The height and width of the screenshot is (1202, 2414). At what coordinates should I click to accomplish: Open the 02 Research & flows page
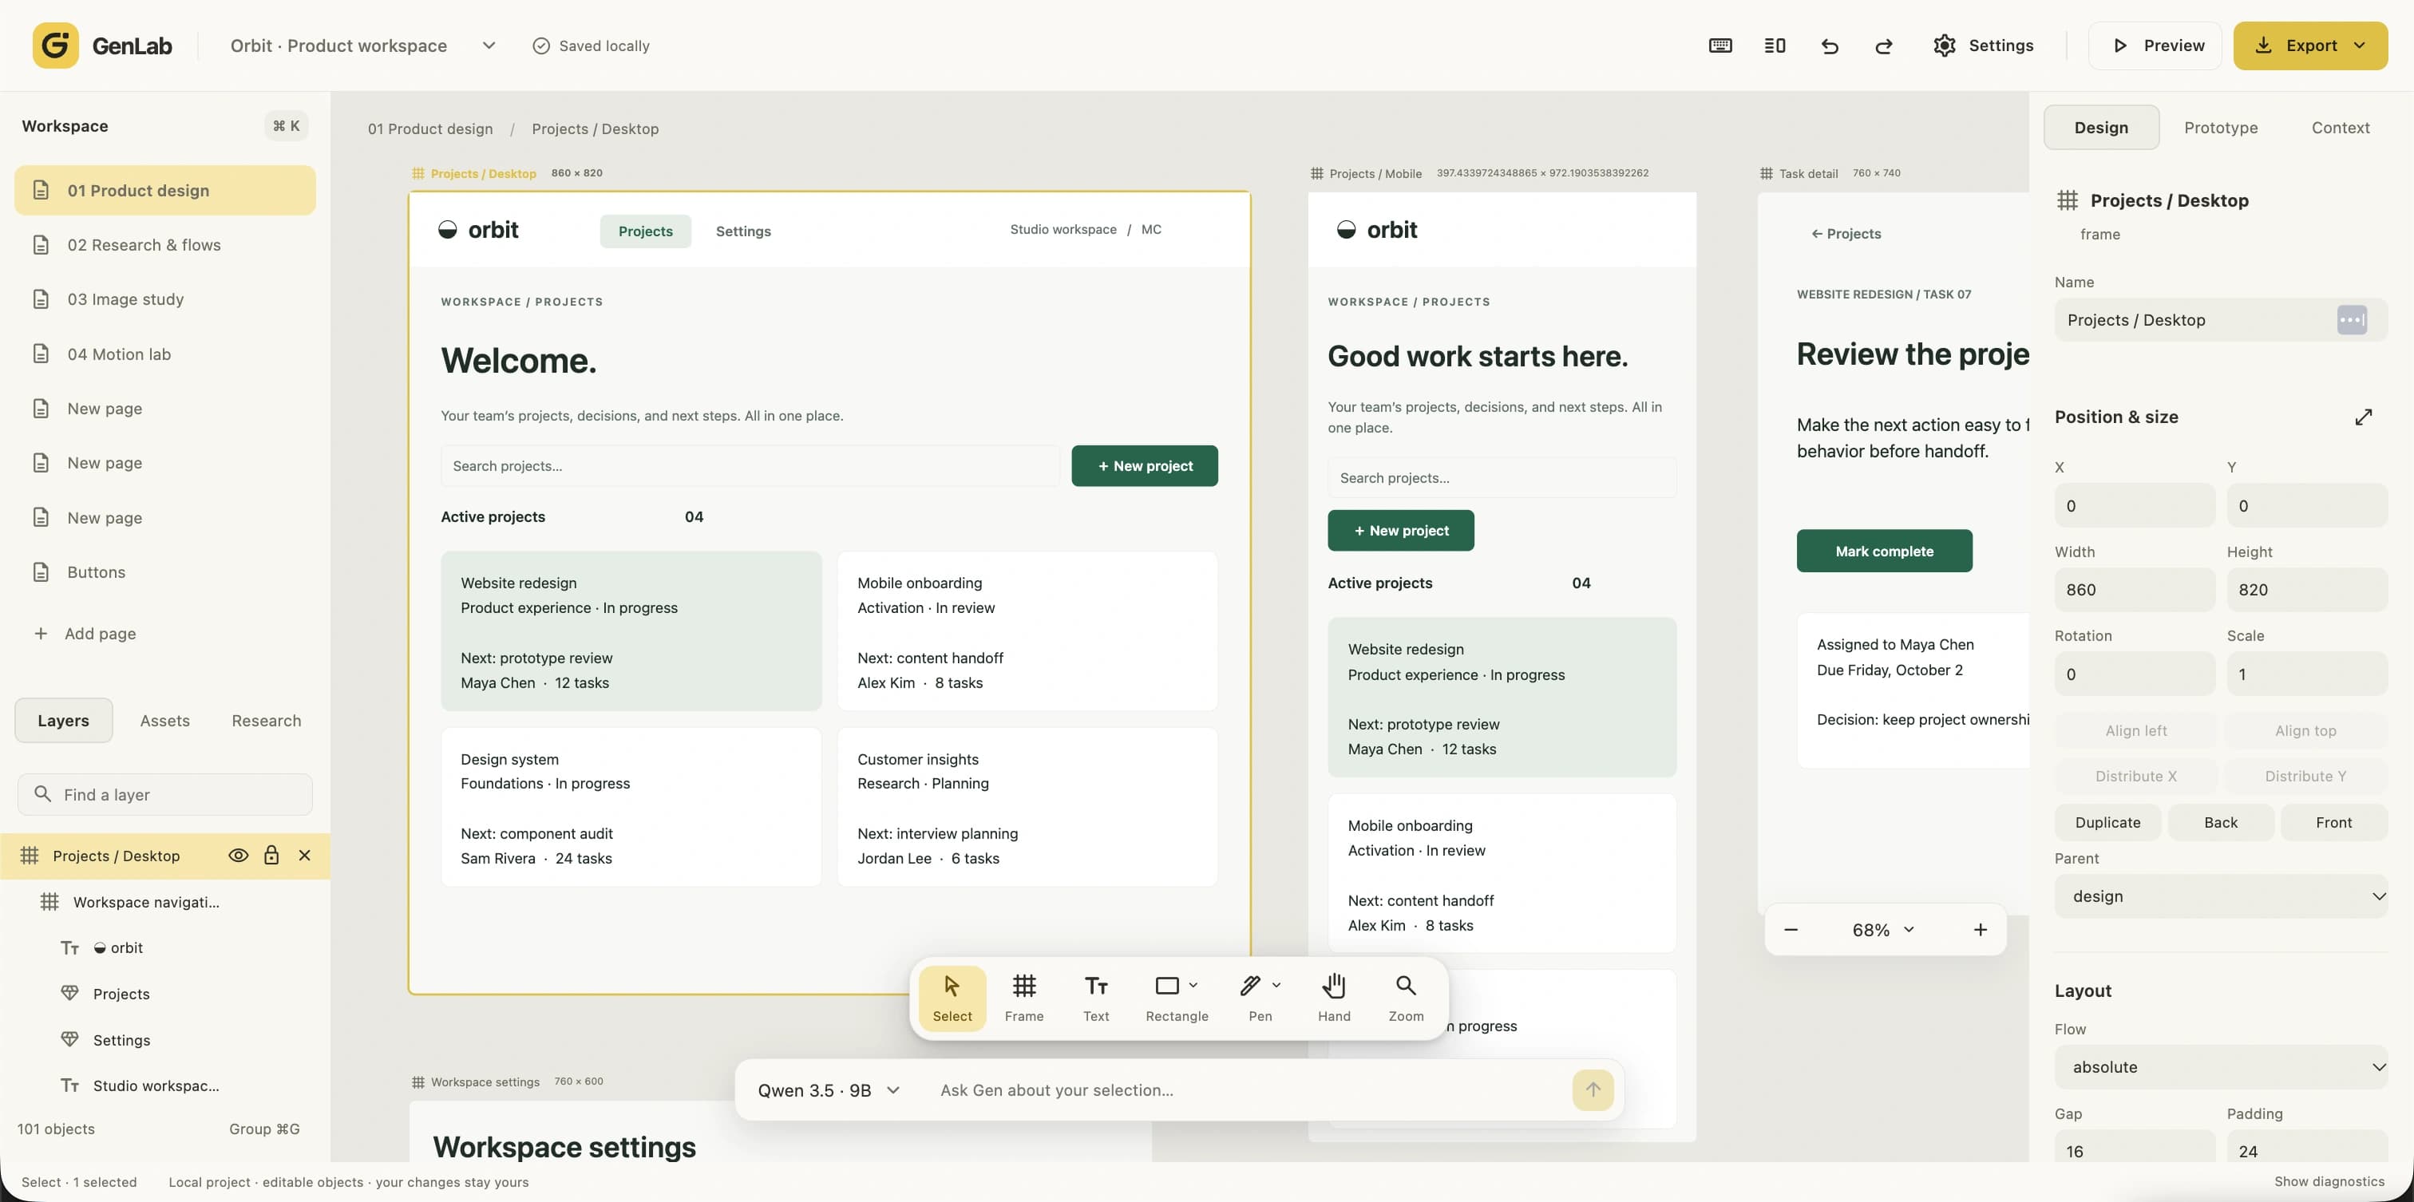coord(165,246)
